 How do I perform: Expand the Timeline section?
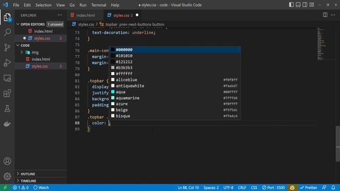pyautogui.click(x=40, y=181)
